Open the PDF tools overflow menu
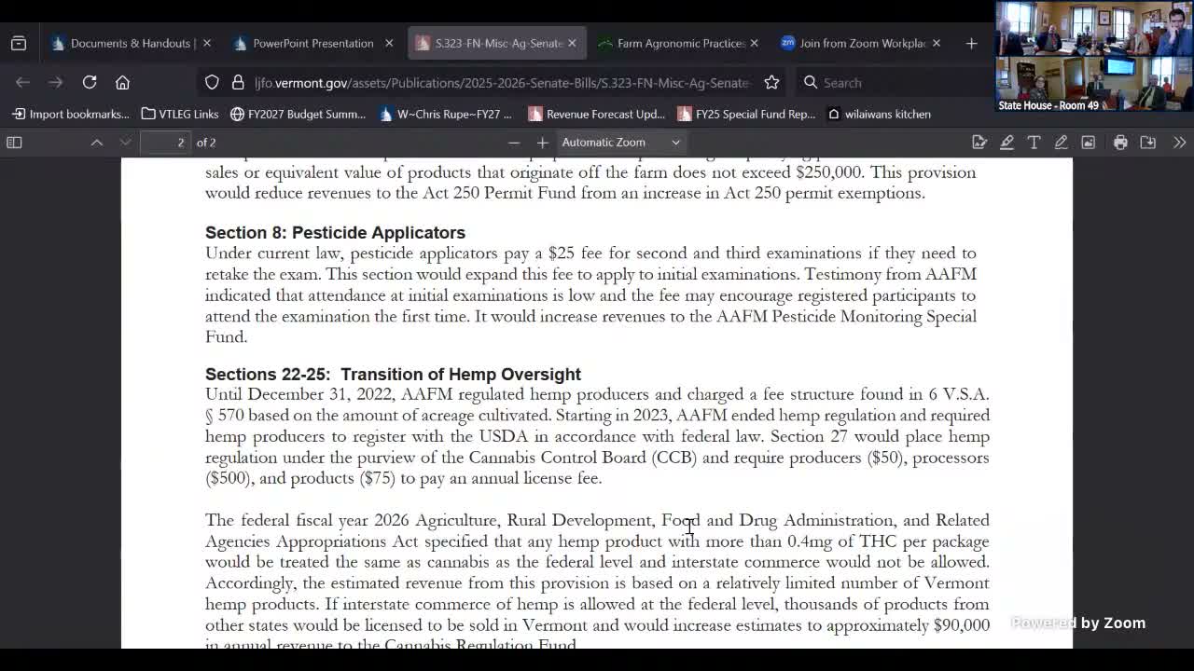Viewport: 1194px width, 671px height. point(1179,143)
